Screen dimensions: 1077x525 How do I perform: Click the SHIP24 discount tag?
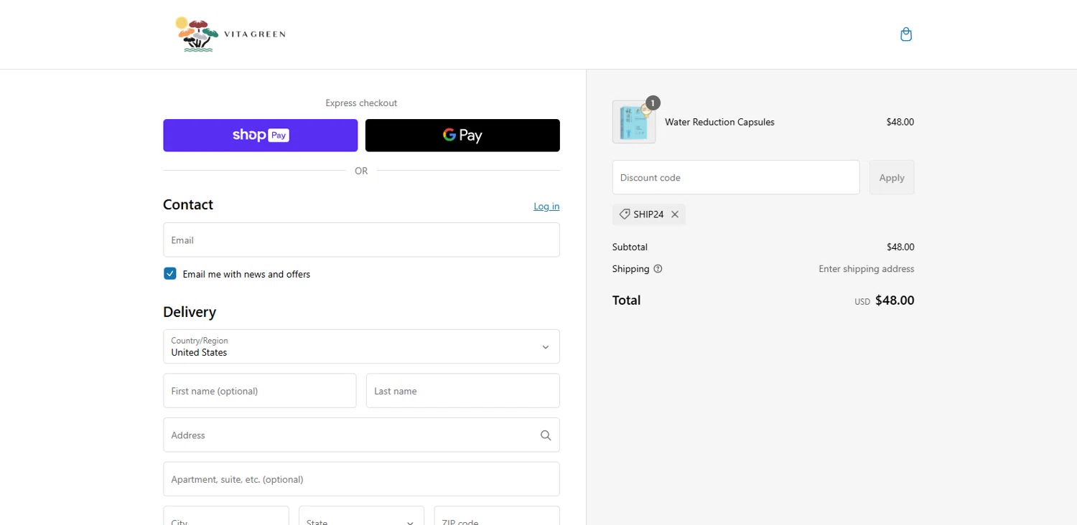point(648,214)
